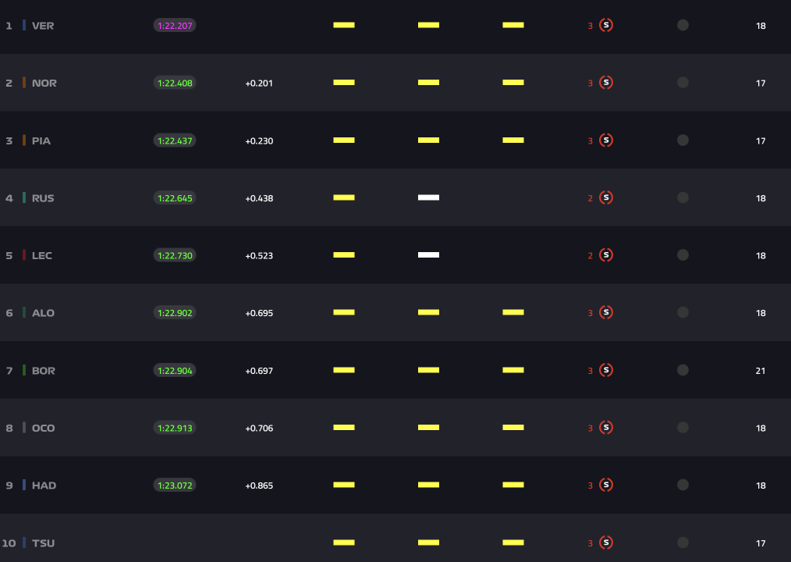The height and width of the screenshot is (562, 791).
Task: Click VER's first yellow sector bar
Action: pos(344,25)
